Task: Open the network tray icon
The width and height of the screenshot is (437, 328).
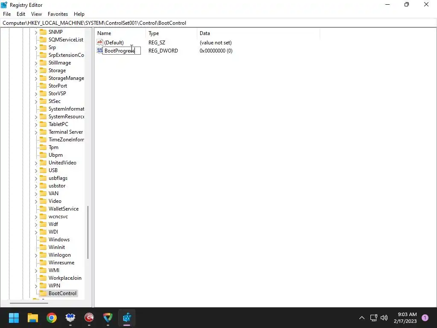Action: coord(374,318)
